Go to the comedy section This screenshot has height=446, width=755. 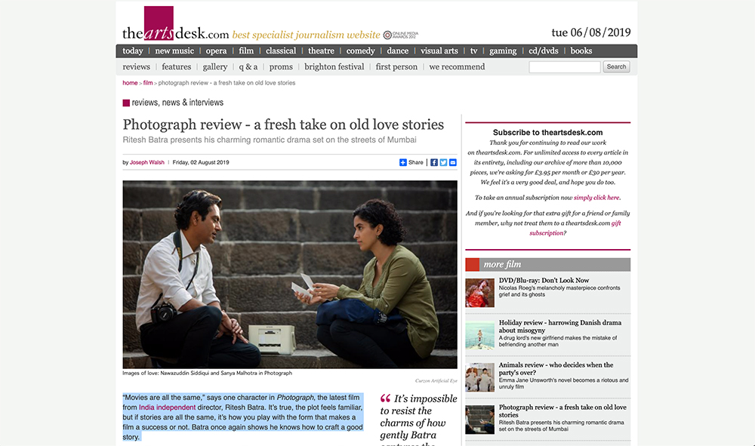pos(361,51)
